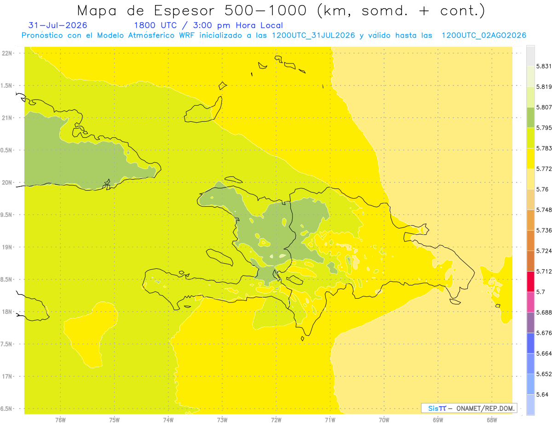Screen dimensions: 552x426
Task: Click the legend value 5.652
Action: [x=544, y=374]
